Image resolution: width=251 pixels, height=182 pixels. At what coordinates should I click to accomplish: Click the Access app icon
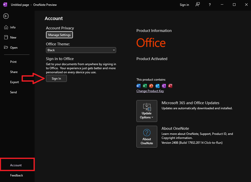pyautogui.click(x=170, y=86)
